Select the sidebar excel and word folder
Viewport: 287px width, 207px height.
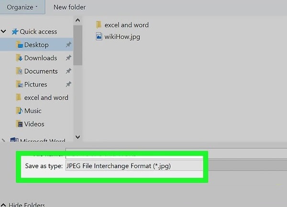click(46, 97)
